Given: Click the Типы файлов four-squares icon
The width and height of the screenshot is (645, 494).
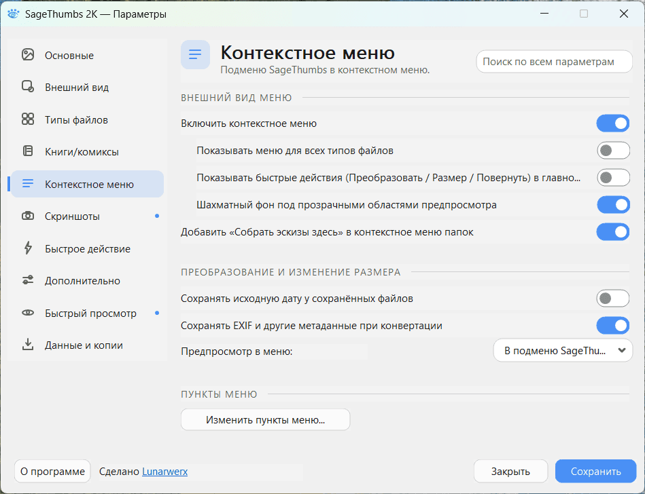Looking at the screenshot, I should tap(28, 119).
